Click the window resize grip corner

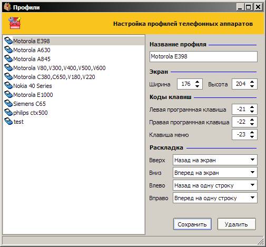[x=261, y=242]
